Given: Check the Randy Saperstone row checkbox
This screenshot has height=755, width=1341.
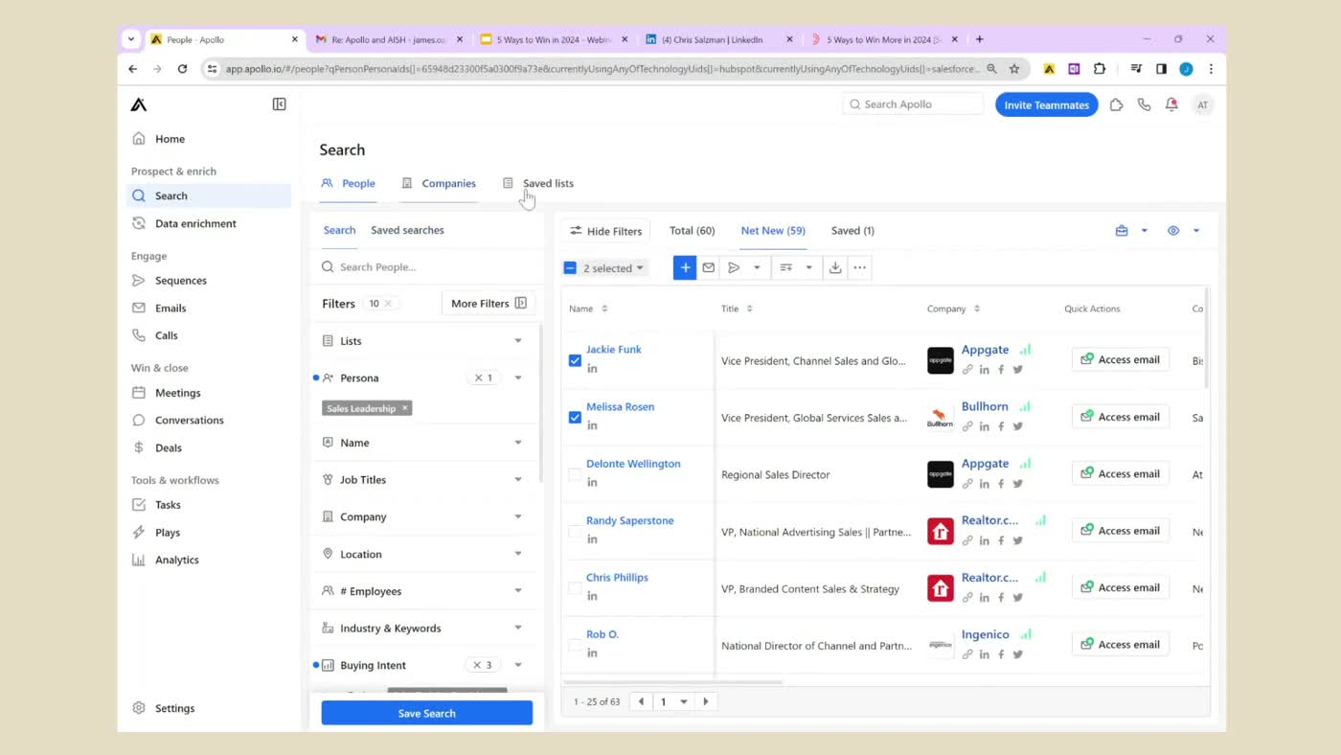Looking at the screenshot, I should click(x=575, y=531).
